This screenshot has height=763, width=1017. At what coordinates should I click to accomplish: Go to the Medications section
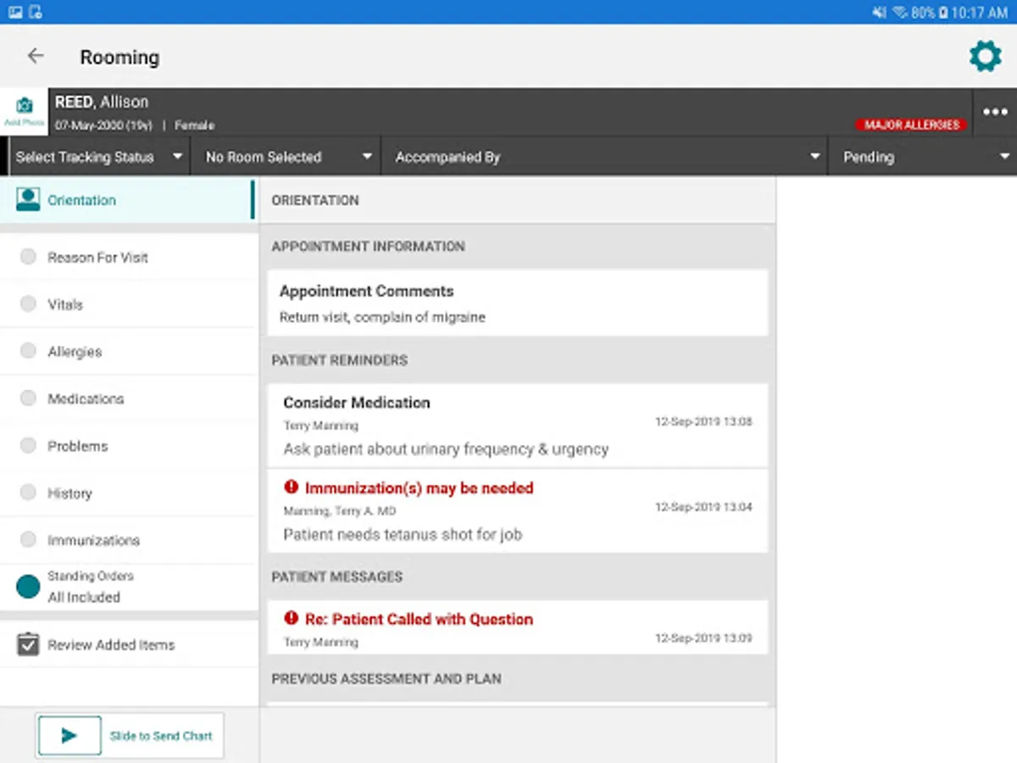86,398
